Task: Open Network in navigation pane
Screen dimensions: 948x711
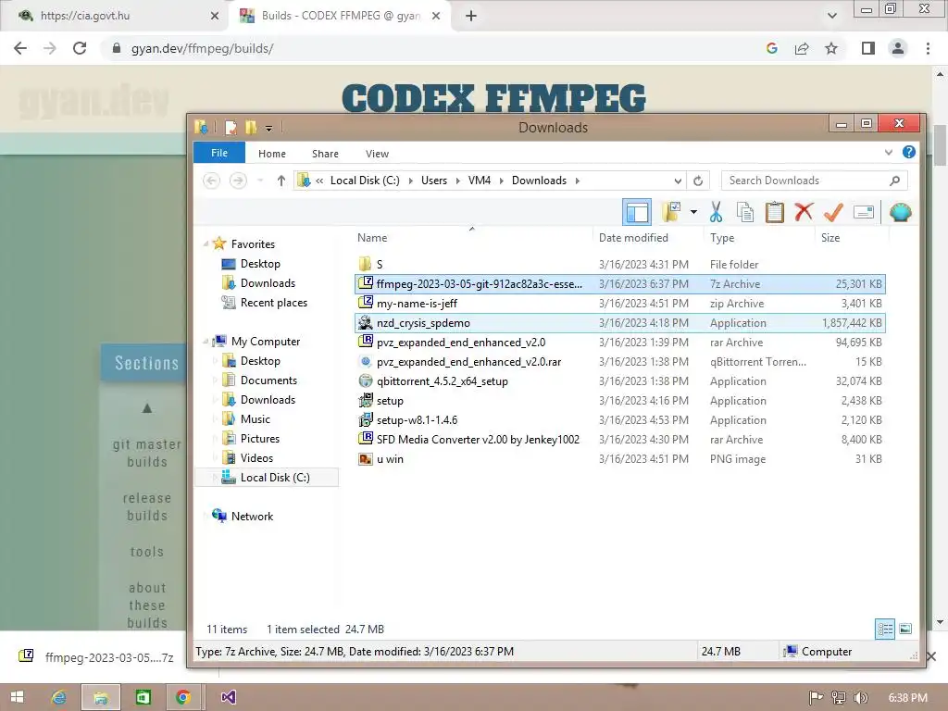Action: (252, 517)
